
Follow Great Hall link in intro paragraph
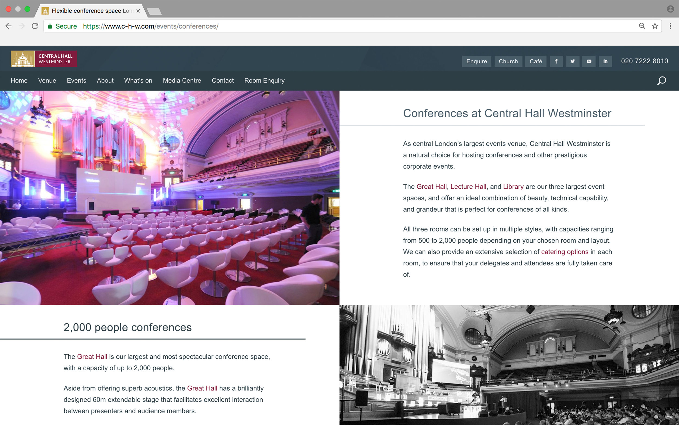click(431, 187)
